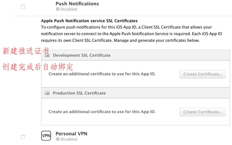This screenshot has width=232, height=145.
Task: Click the Production SSL Certificate header icon
Action: point(47,93)
